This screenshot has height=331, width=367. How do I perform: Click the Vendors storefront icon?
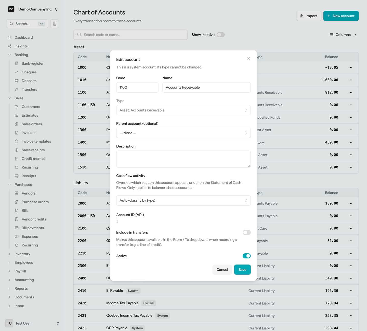[17, 193]
